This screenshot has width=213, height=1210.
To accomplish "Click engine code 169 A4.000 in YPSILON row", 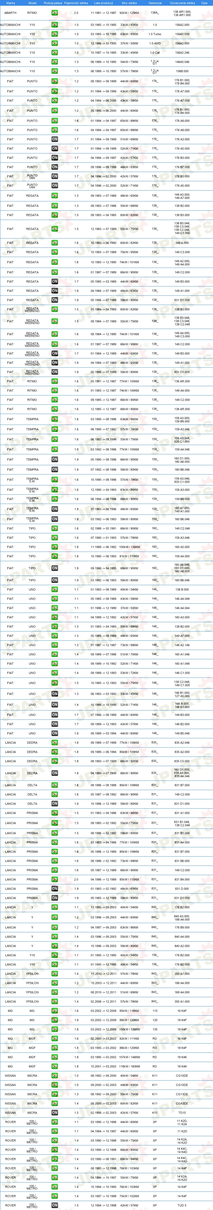I will click(182, 992).
